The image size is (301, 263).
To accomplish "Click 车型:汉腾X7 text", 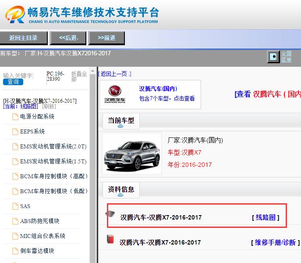I will (184, 152).
